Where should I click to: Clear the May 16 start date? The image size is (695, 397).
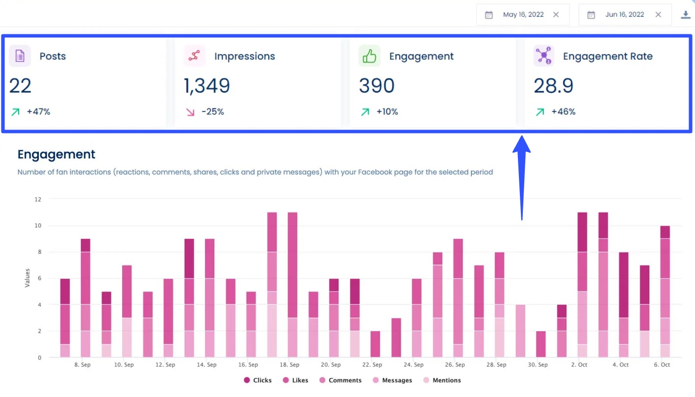(556, 14)
